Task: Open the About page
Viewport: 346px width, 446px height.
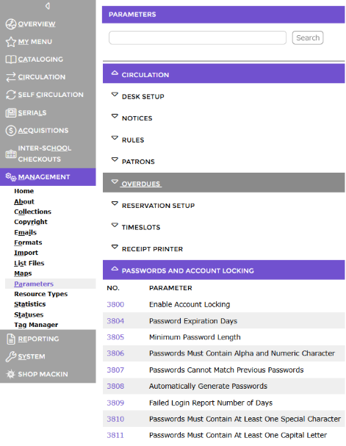Action: click(24, 201)
